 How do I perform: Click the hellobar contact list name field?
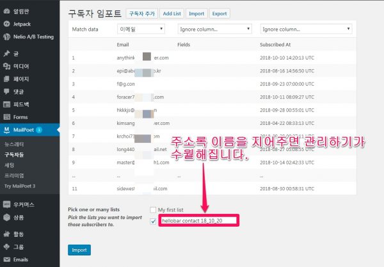pyautogui.click(x=199, y=220)
